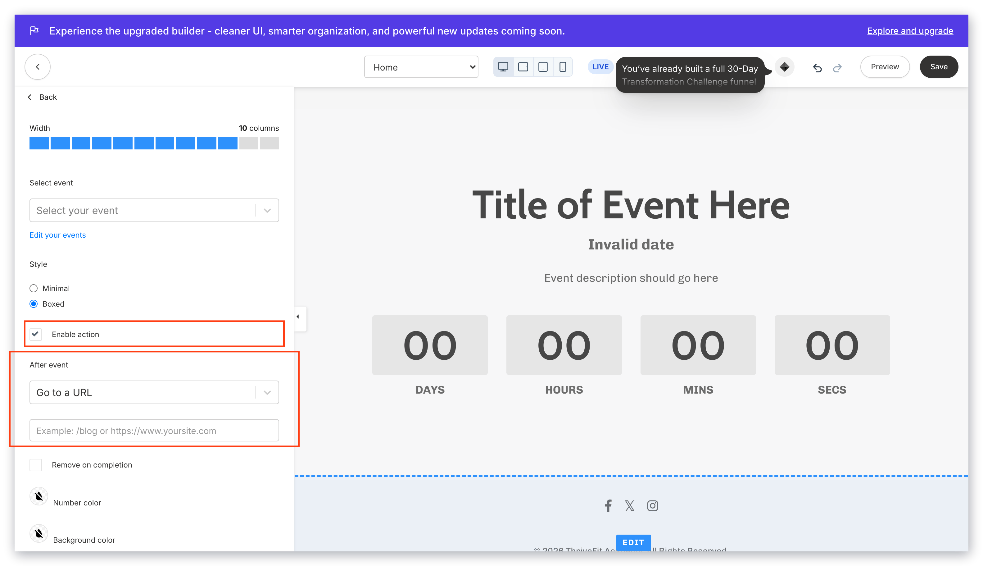Image resolution: width=983 pixels, height=566 pixels.
Task: Open the Home page dropdown
Action: (421, 67)
